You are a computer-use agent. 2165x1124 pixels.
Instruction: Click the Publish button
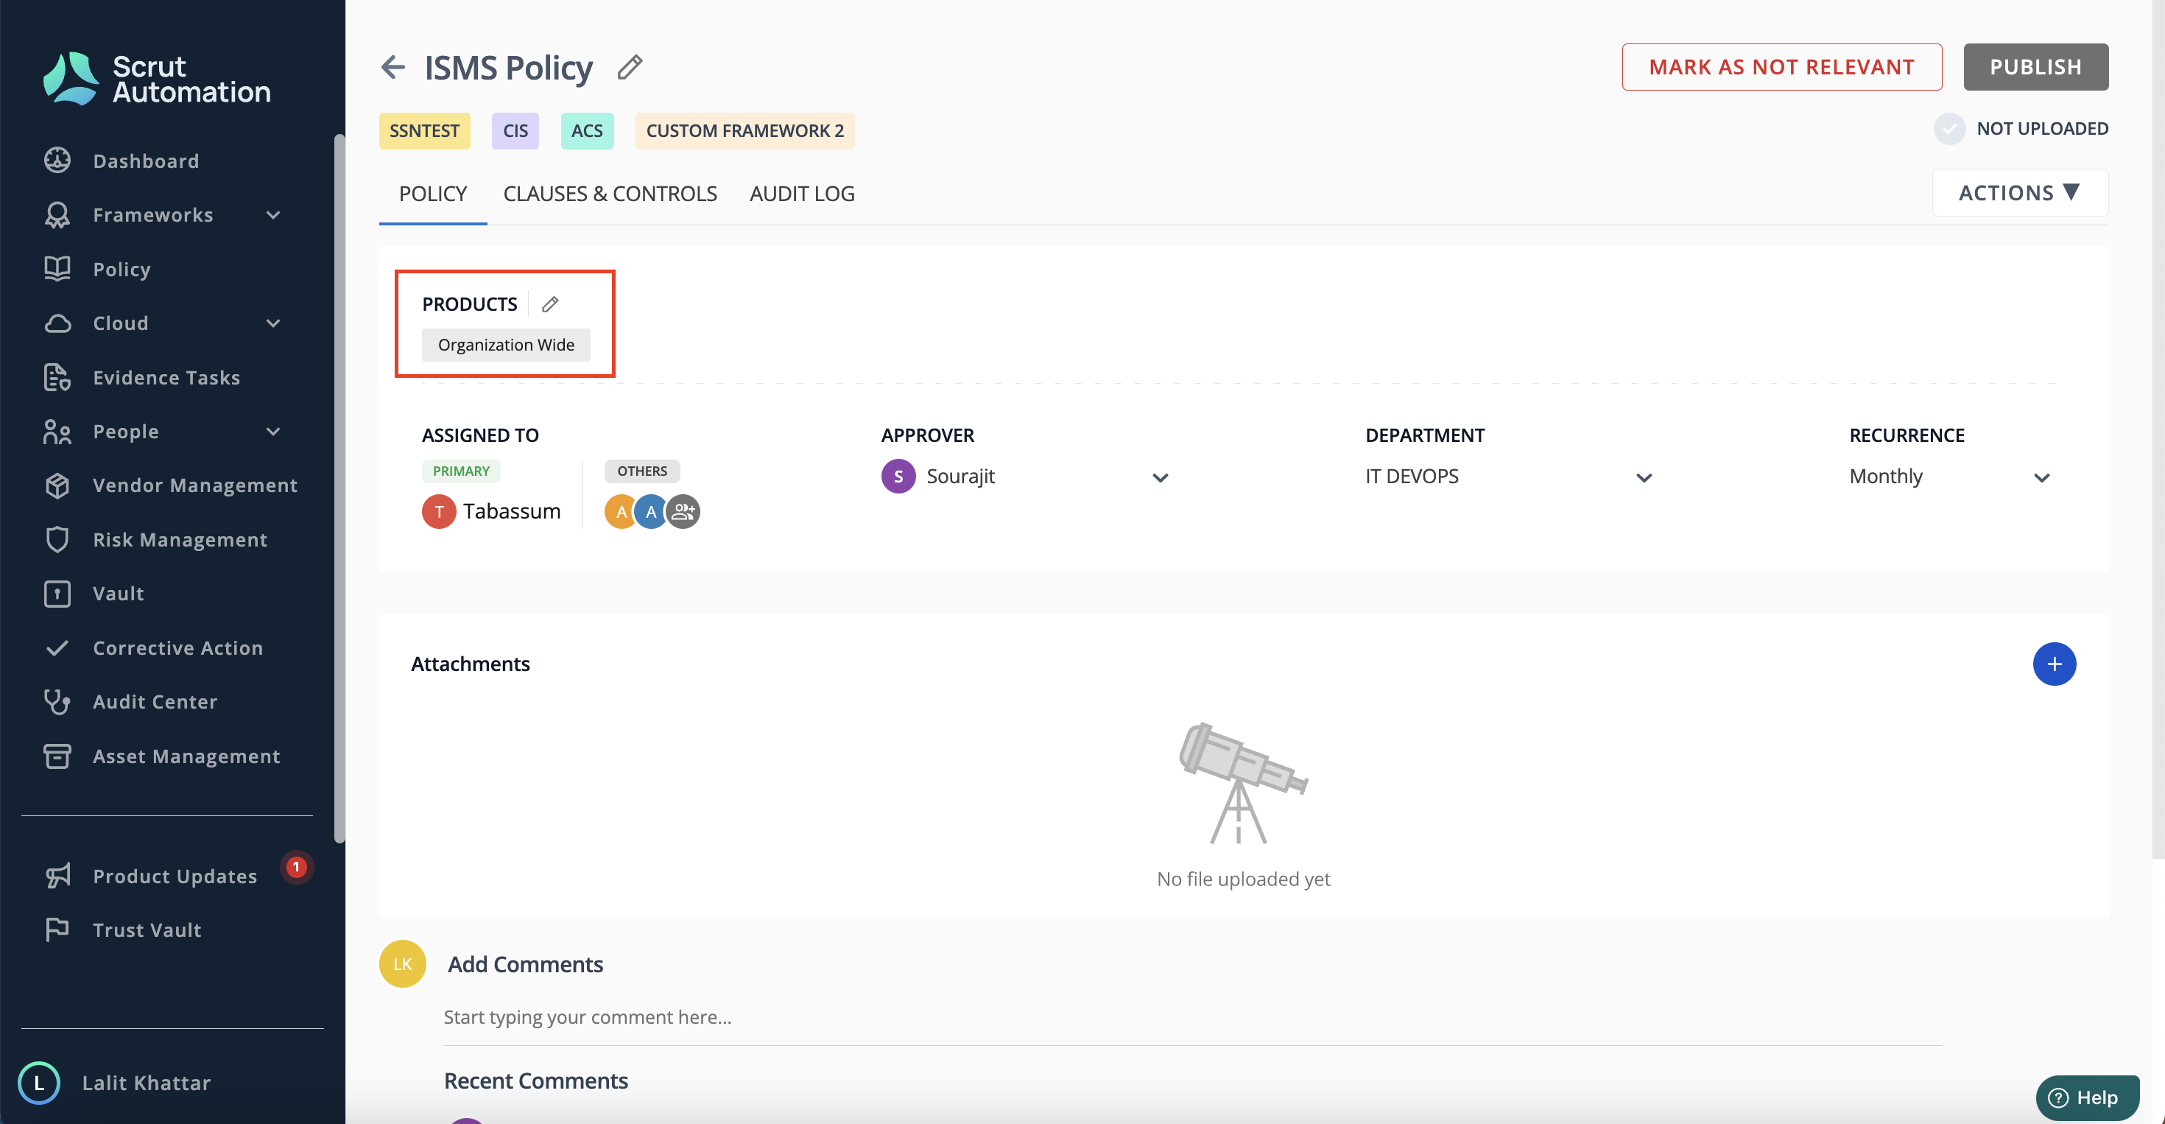(2035, 66)
